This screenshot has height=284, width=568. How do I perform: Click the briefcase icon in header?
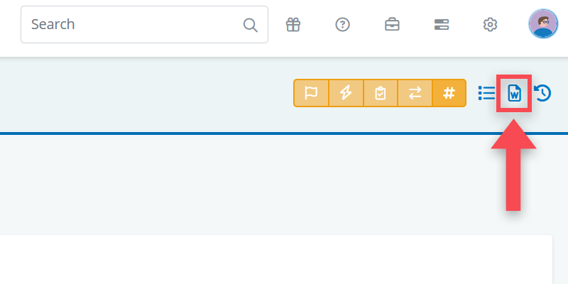click(x=392, y=24)
